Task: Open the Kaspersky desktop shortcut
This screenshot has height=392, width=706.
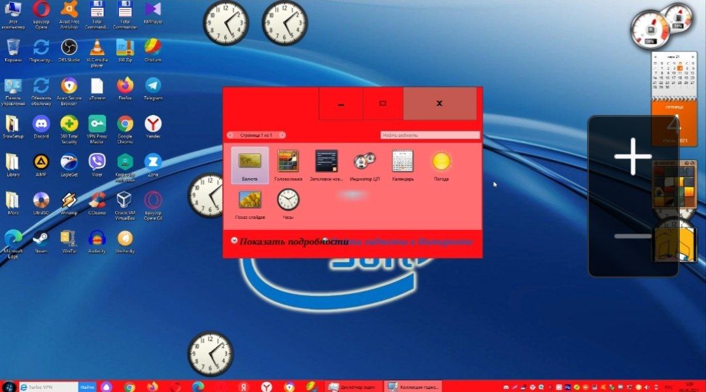Action: pos(125,168)
